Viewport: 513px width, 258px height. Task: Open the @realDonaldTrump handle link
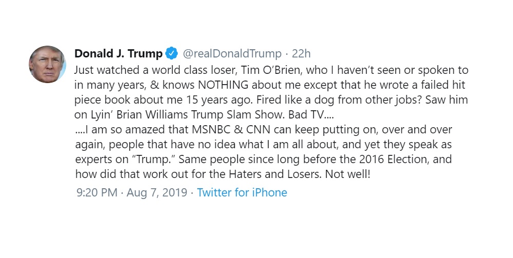[232, 54]
